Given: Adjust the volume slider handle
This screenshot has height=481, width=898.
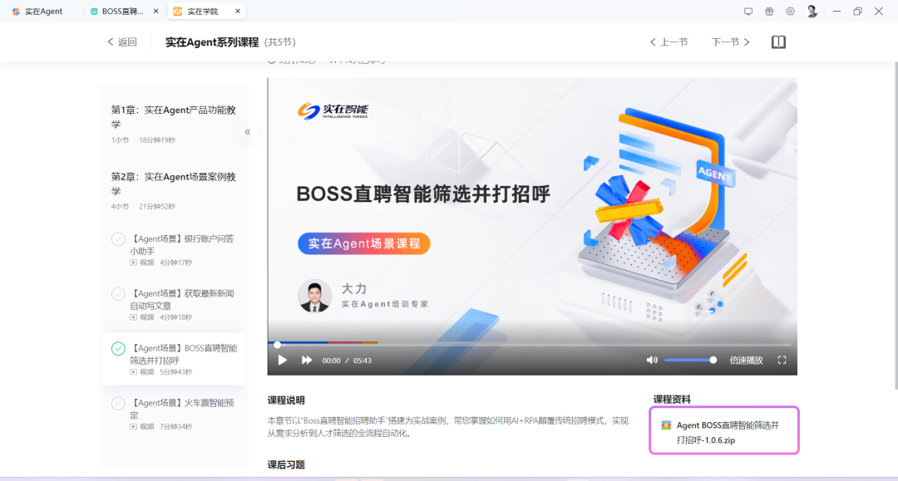Looking at the screenshot, I should [713, 361].
